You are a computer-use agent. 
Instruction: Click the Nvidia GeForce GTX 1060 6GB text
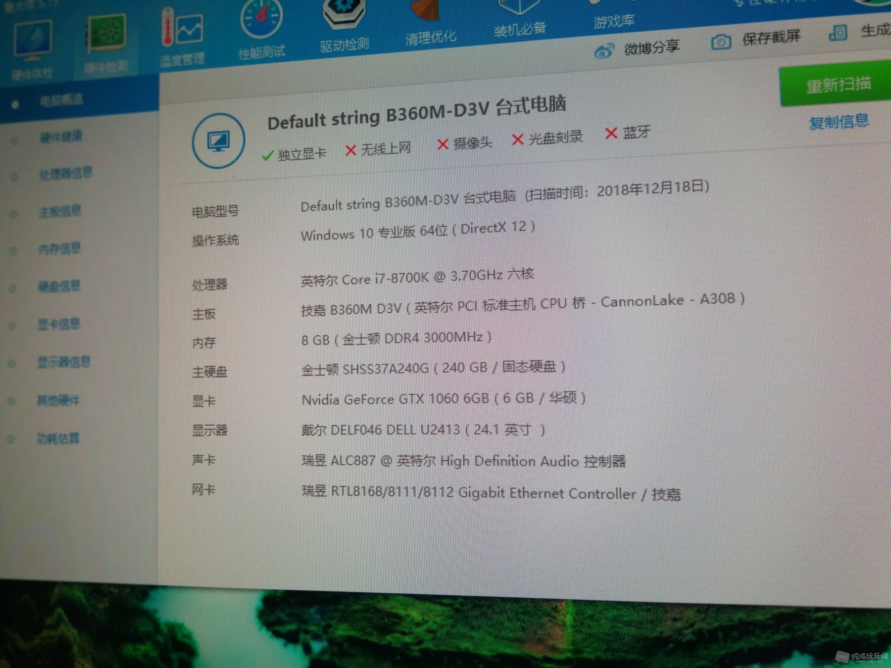[444, 398]
